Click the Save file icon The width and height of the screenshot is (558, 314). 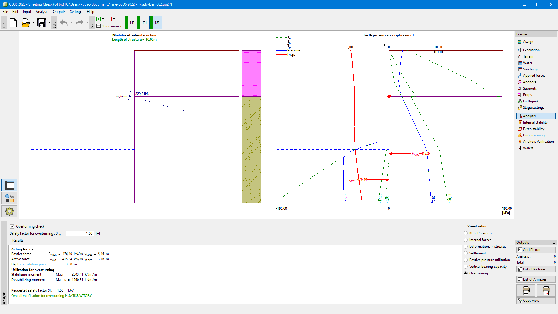tap(42, 23)
